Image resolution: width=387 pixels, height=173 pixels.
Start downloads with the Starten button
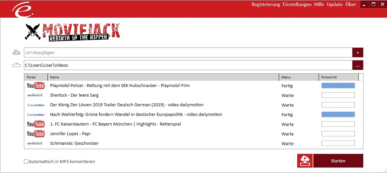coord(338,161)
